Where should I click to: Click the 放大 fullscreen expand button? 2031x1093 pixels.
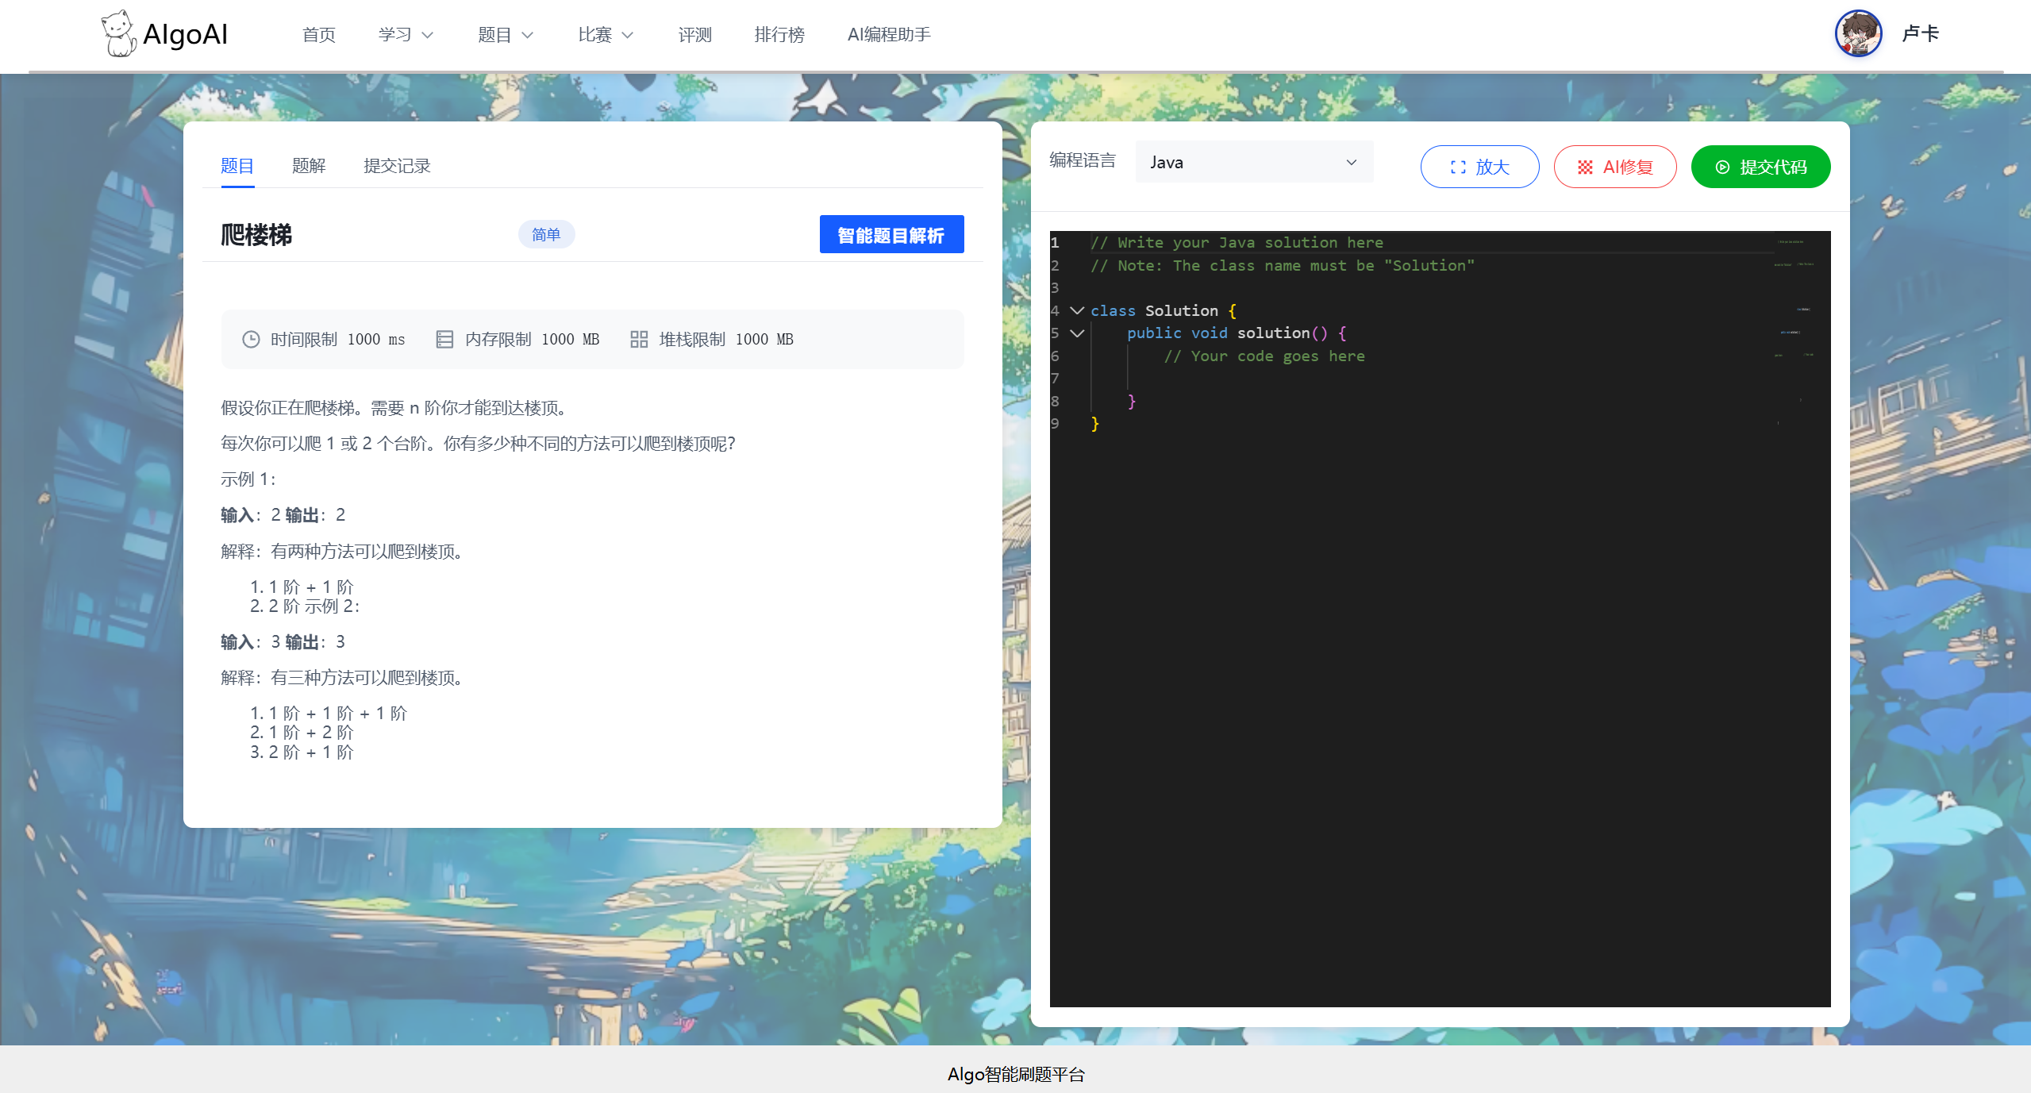[x=1479, y=167]
